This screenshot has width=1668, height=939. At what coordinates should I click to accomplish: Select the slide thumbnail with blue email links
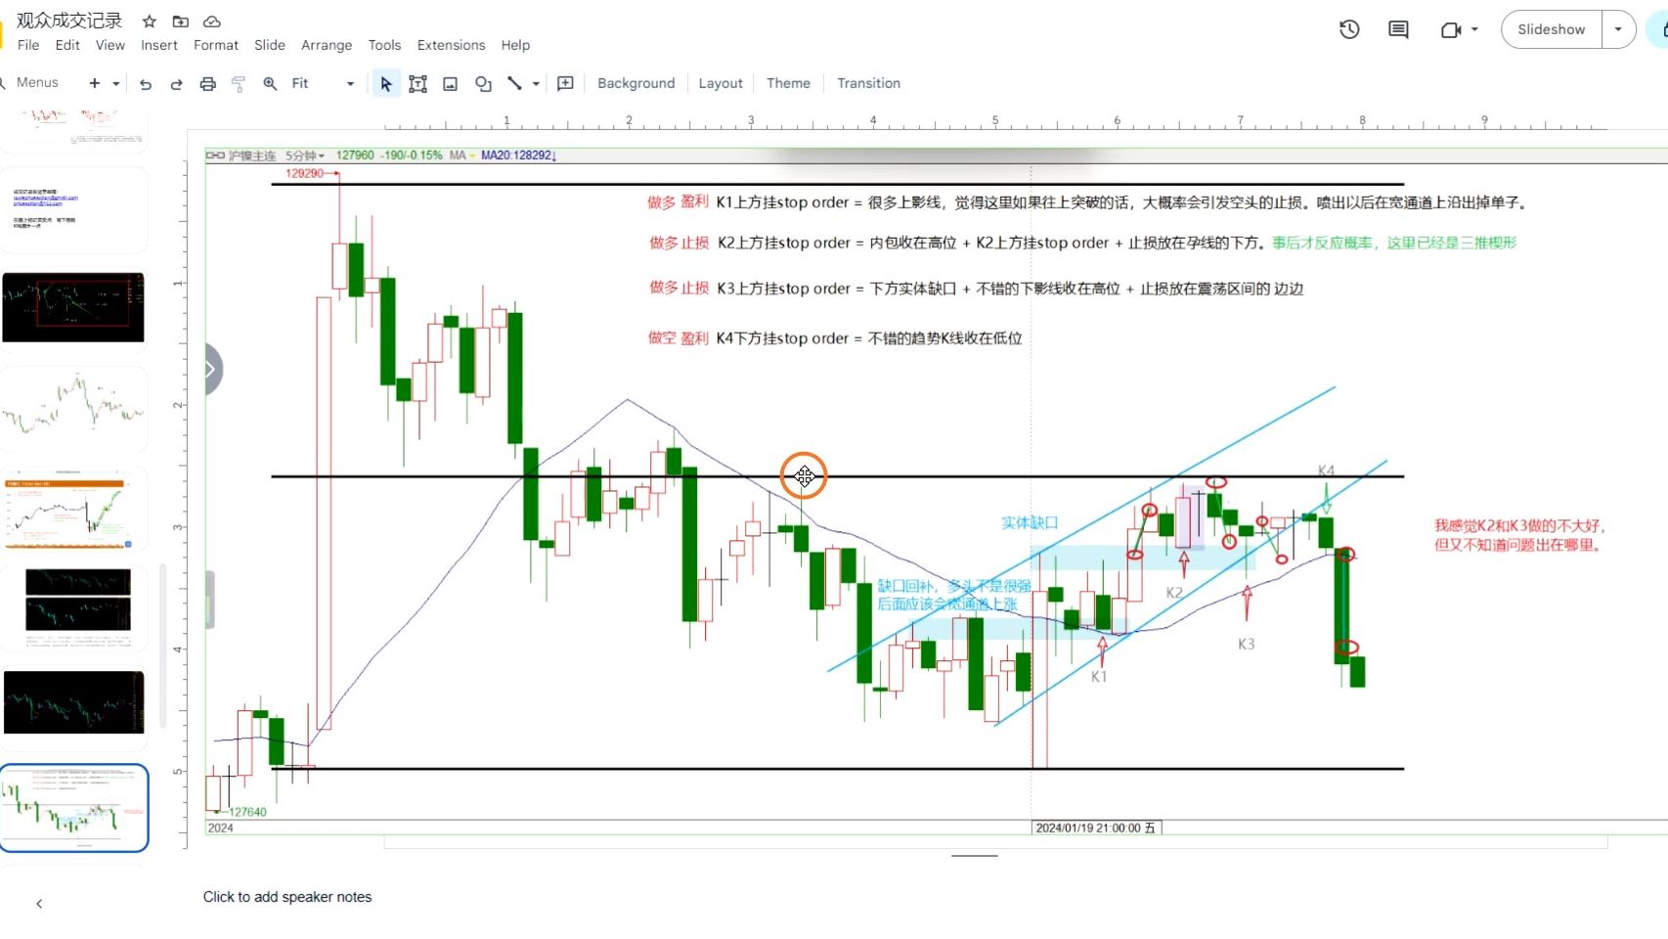[x=74, y=209]
